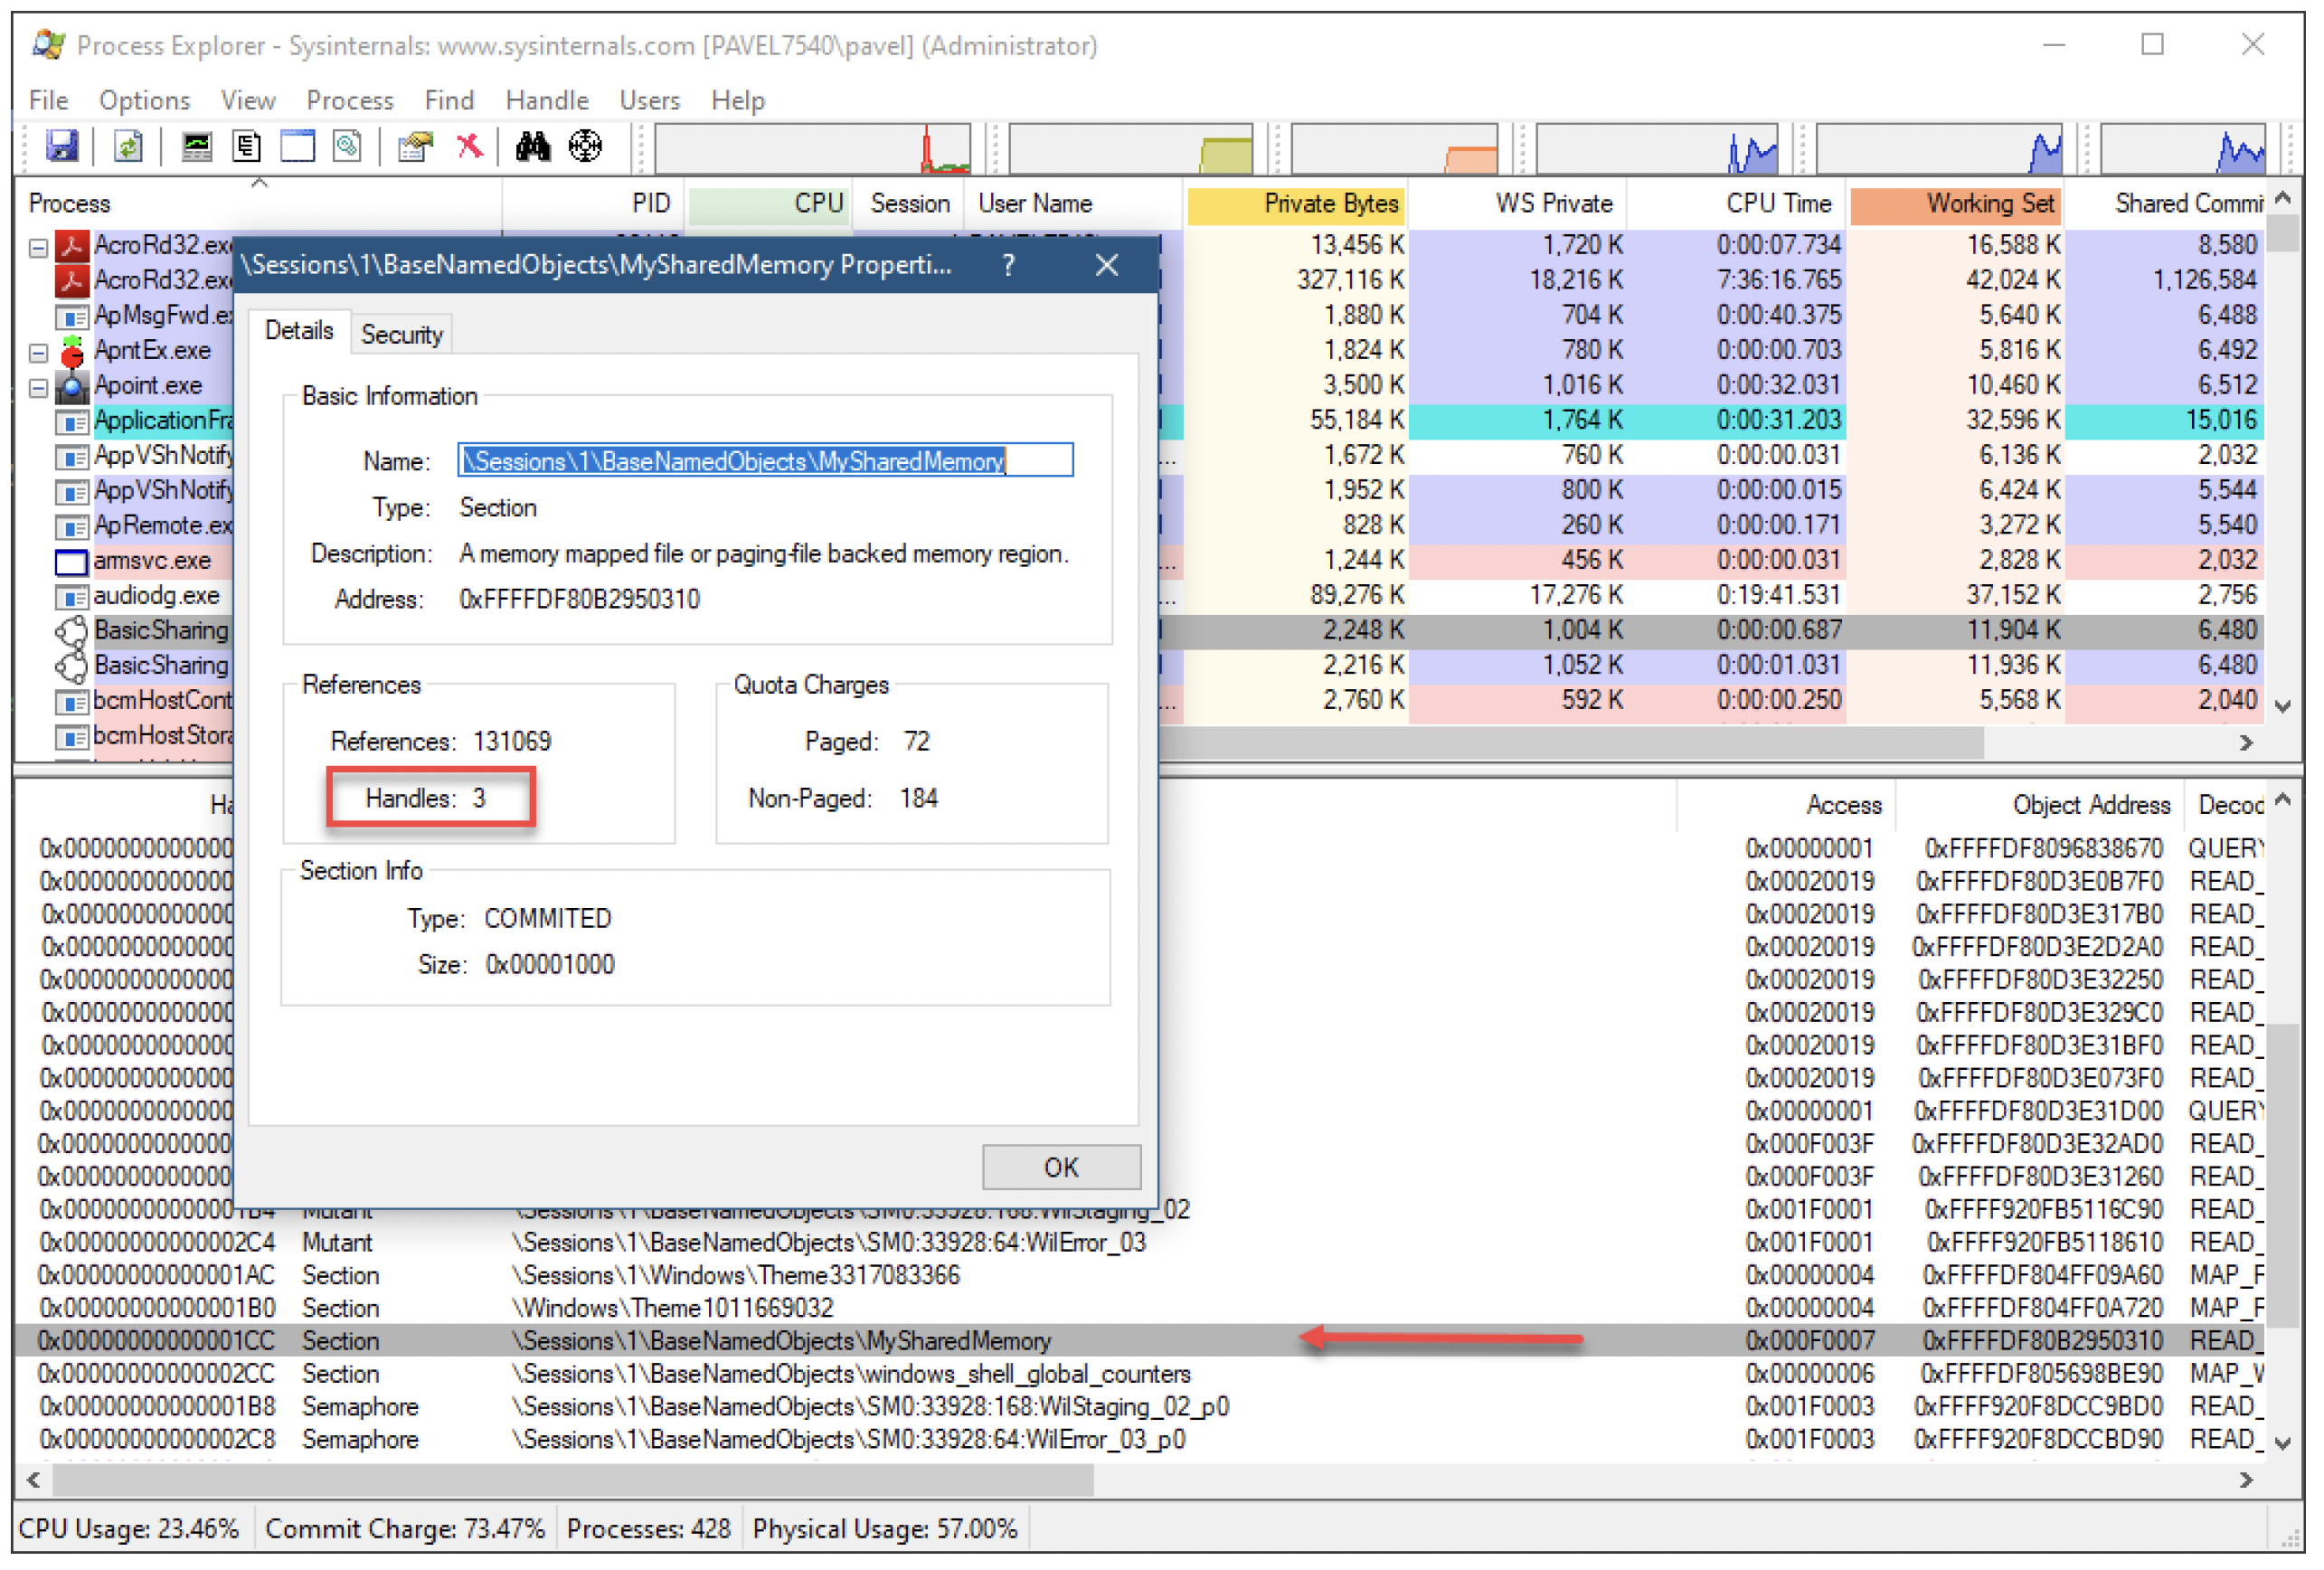Select the WilStaging_02_p0 Semaphore row
2324x1570 pixels.
click(1140, 1406)
